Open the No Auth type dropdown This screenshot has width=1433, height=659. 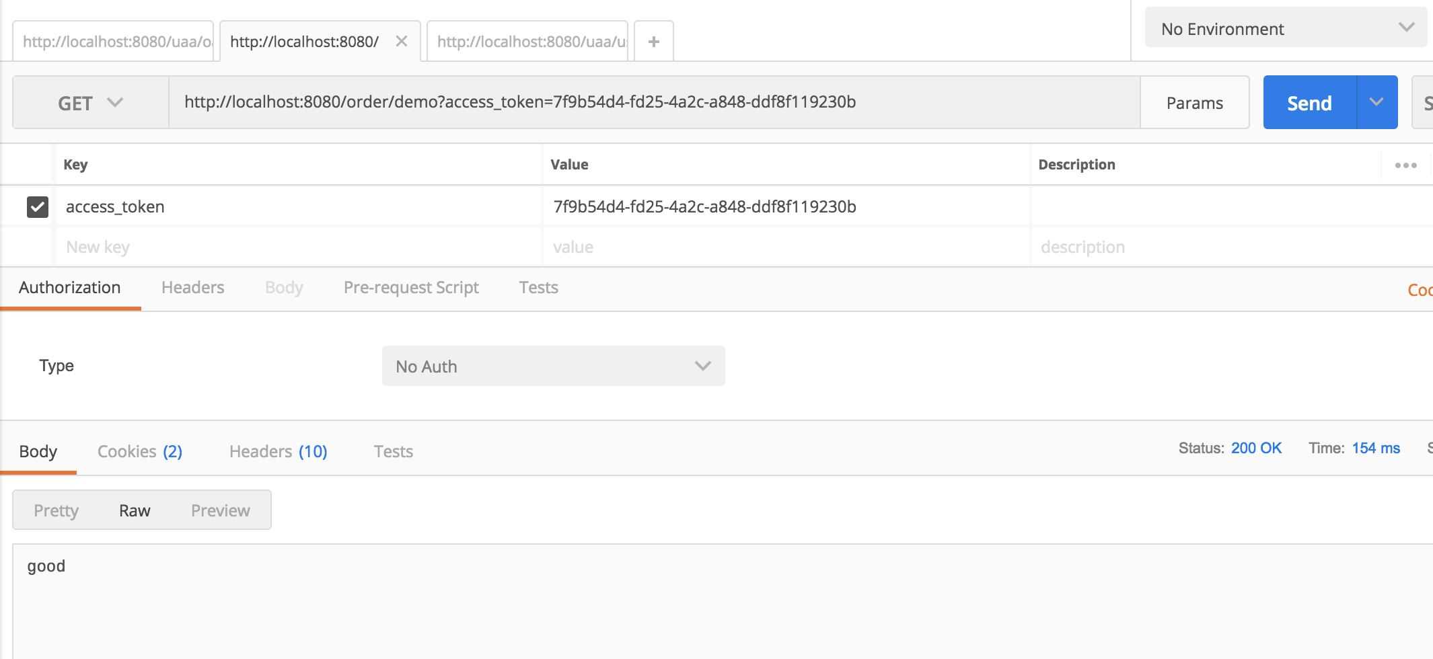pos(553,366)
